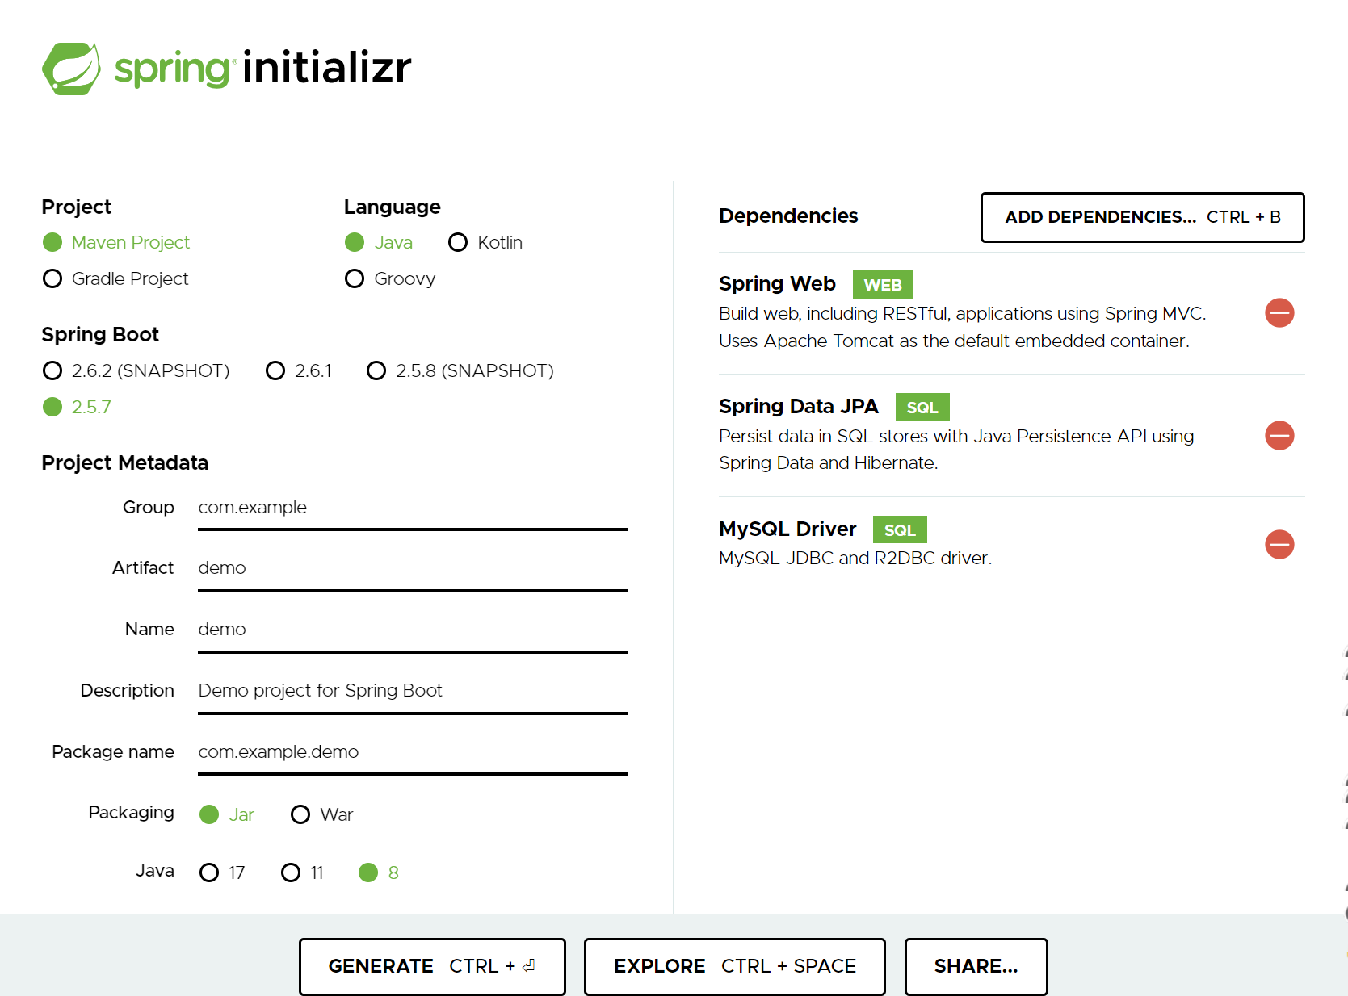Remove the Spring Web dependency
The image size is (1348, 996).
(1279, 313)
